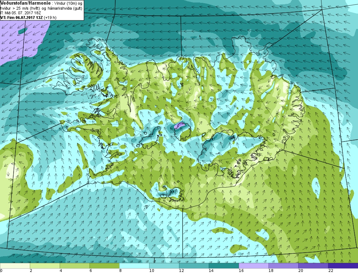Click the '0' legend scale label
This screenshot has width=358, height=273.
[1, 271]
